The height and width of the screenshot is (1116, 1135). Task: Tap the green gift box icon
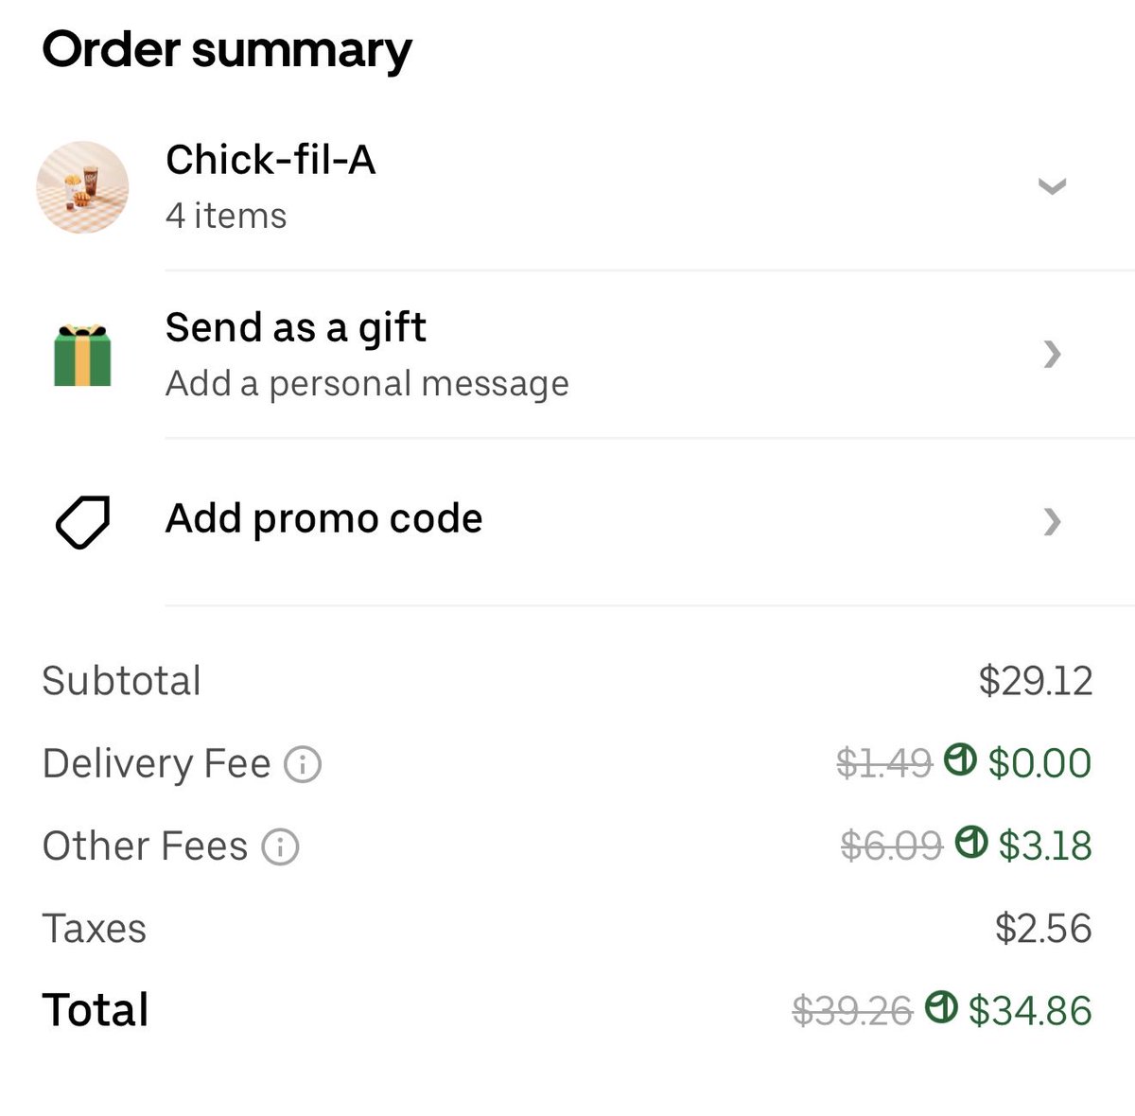pos(82,355)
